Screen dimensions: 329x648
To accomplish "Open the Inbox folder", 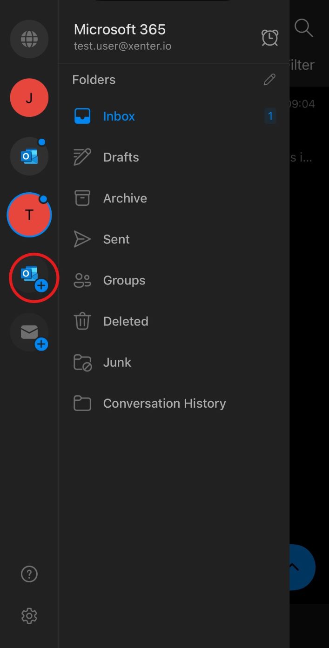I will point(119,116).
